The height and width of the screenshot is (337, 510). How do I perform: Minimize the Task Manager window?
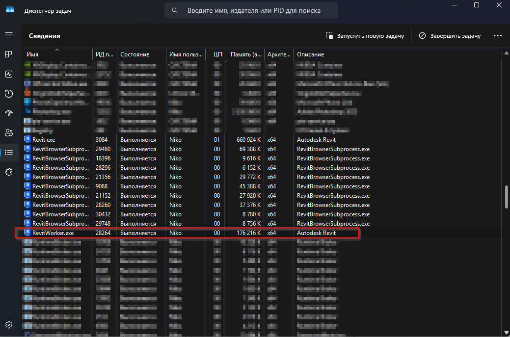coord(455,5)
